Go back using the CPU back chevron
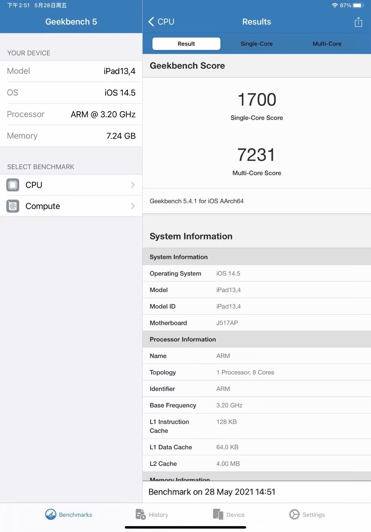Screen dimensions: 371x532 tap(151, 22)
